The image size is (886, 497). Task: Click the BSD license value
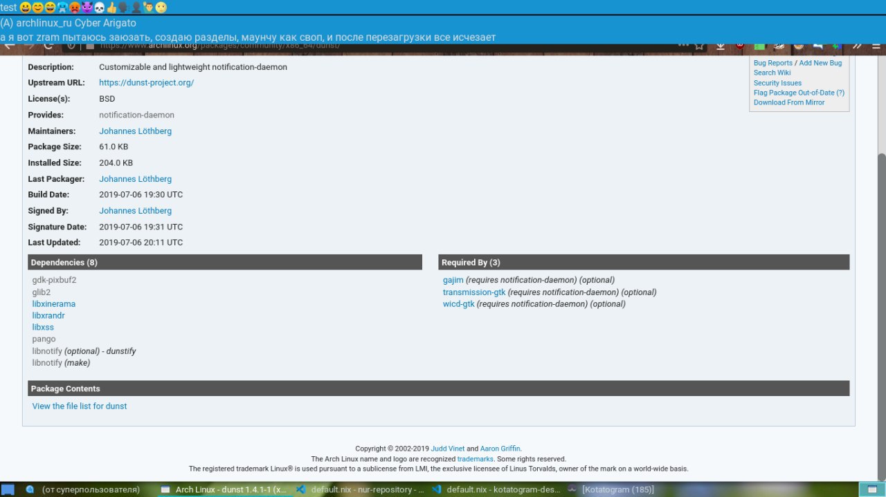(x=107, y=99)
